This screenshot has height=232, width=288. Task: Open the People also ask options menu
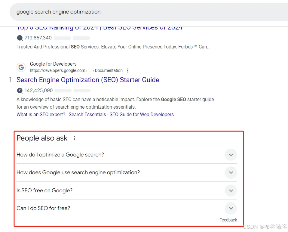pyautogui.click(x=74, y=138)
